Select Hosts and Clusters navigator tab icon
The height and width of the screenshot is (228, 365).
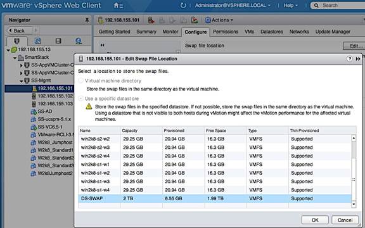point(16,41)
